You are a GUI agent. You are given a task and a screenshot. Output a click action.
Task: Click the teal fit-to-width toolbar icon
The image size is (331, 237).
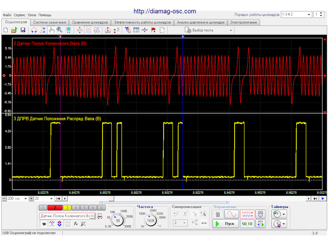coord(68,30)
